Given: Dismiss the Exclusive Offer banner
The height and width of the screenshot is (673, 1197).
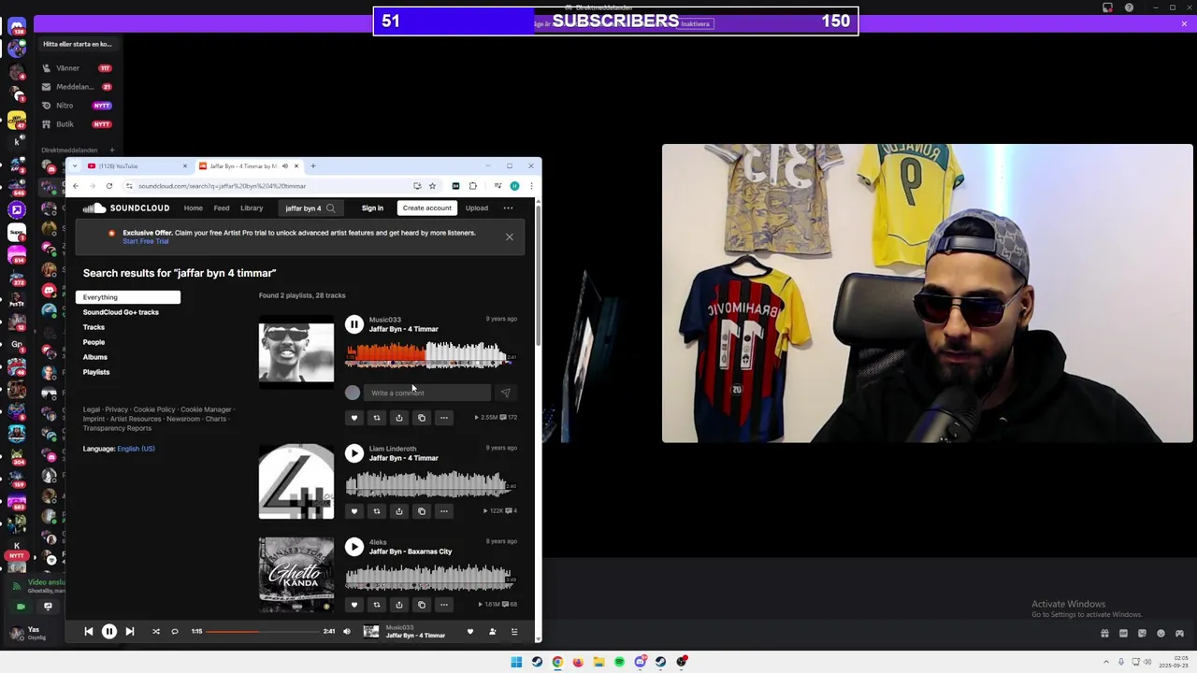Looking at the screenshot, I should coord(510,237).
